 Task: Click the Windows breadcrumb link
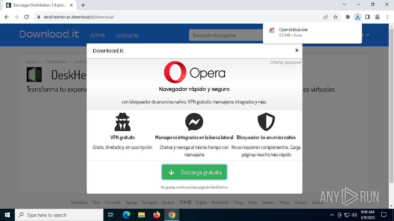(x=33, y=62)
